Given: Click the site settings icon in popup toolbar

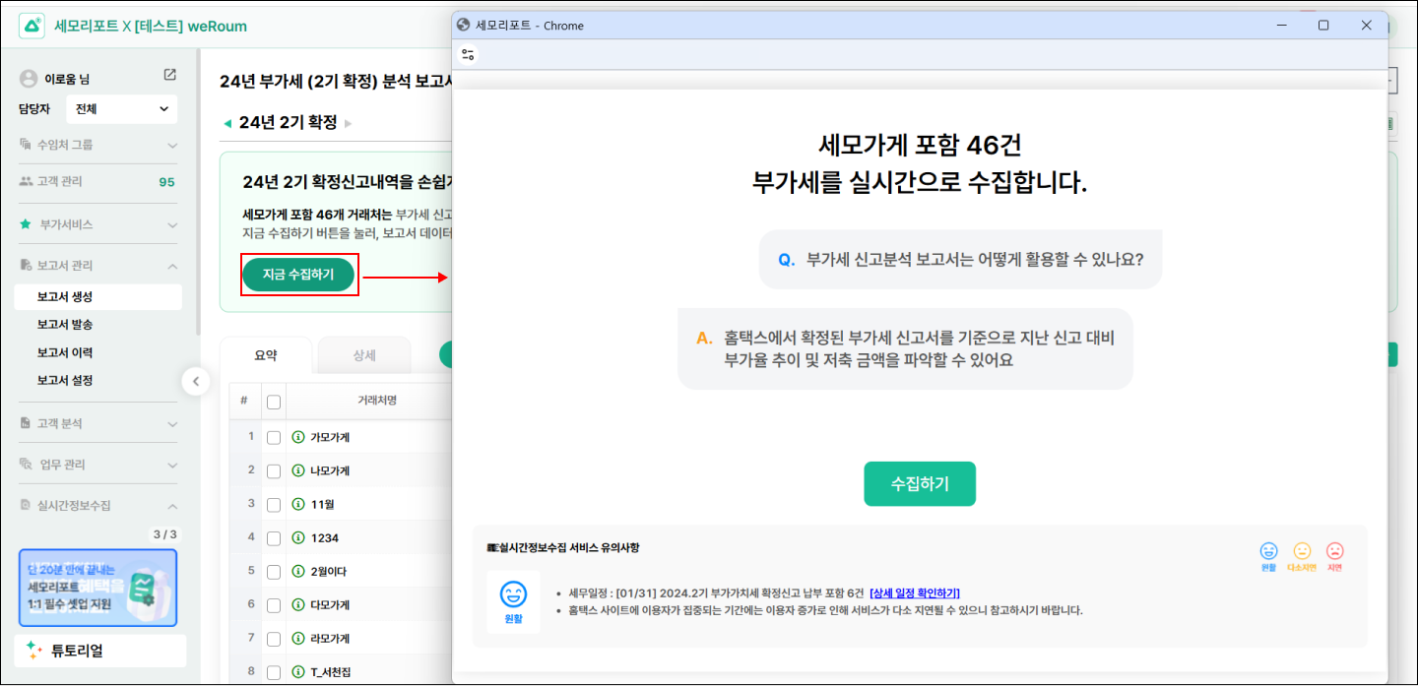Looking at the screenshot, I should click(468, 55).
